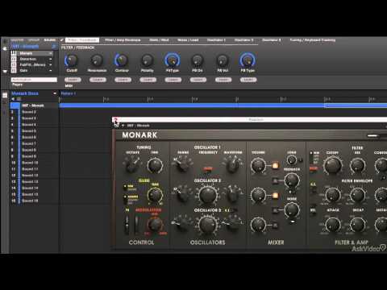The image size is (387, 290).
Task: Switch to the SOUND tab
Action: [50, 40]
